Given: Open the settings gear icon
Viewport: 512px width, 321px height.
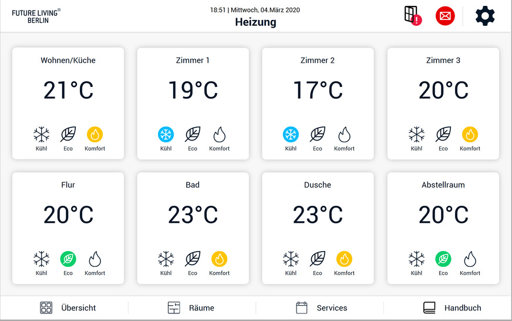Looking at the screenshot, I should (485, 16).
